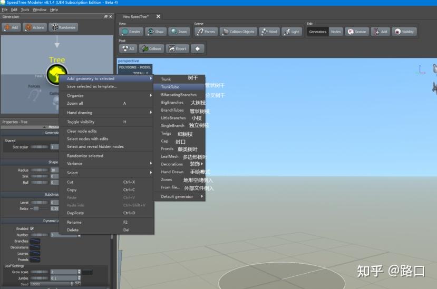Screen dimensions: 437x289
Task: Choose From file... in geometry submenu
Action: click(x=179, y=187)
